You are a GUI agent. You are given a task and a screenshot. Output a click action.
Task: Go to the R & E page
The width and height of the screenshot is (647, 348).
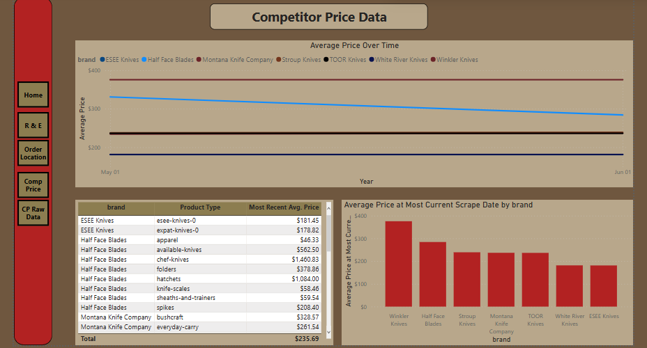click(33, 125)
